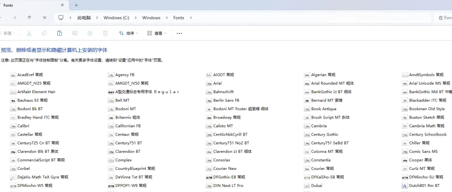The image size is (452, 192).
Task: Expand chevron before 此电脑 in address bar
Action: click(x=70, y=18)
